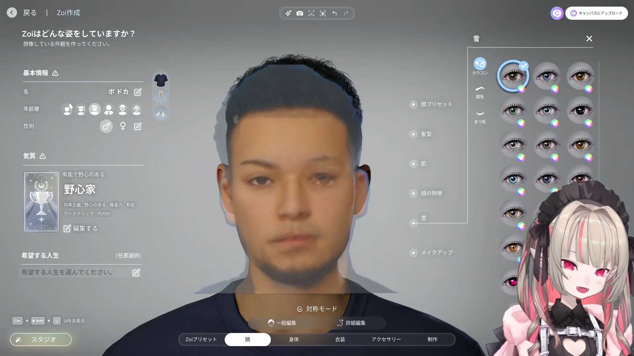This screenshot has height=356, width=634.
Task: Redo with the right curved arrow
Action: (x=346, y=13)
